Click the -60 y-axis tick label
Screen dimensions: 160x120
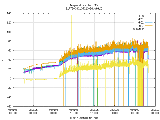(x=9, y=106)
